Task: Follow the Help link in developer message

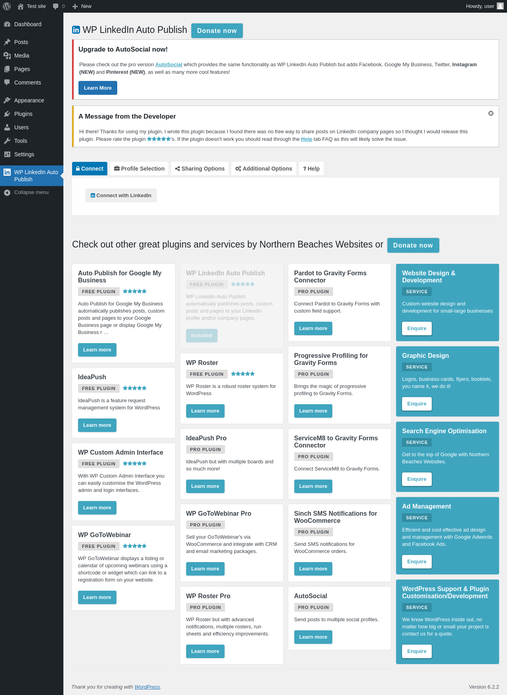Action: pyautogui.click(x=307, y=139)
